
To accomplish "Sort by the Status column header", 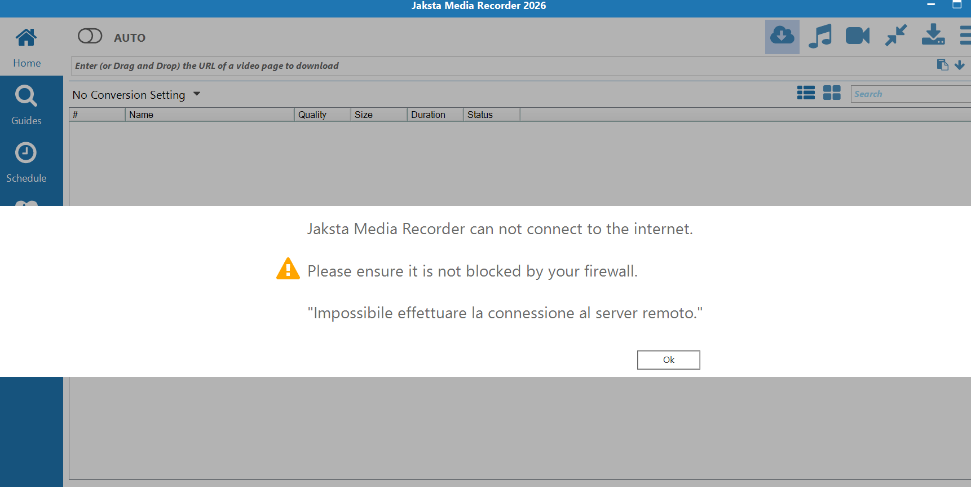I will click(x=492, y=115).
